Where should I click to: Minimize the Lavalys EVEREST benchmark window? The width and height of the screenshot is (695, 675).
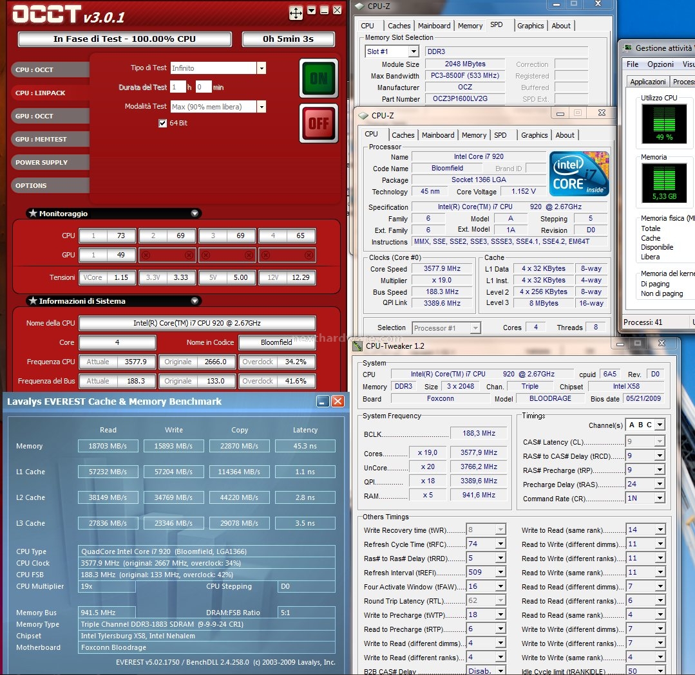click(x=323, y=402)
